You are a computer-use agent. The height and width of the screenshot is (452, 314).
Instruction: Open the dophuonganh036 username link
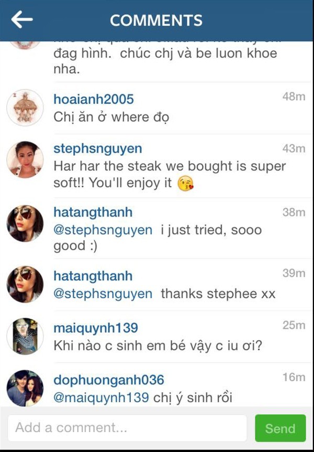click(109, 380)
